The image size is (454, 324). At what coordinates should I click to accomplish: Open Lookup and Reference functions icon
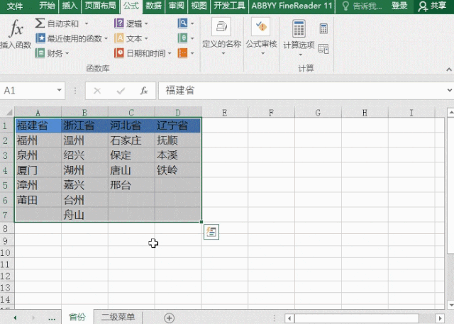182,23
